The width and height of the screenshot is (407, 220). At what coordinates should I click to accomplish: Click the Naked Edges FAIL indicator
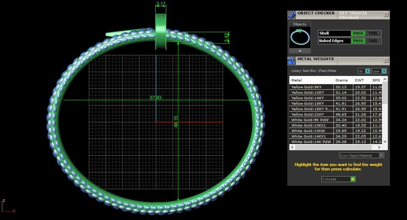373,41
